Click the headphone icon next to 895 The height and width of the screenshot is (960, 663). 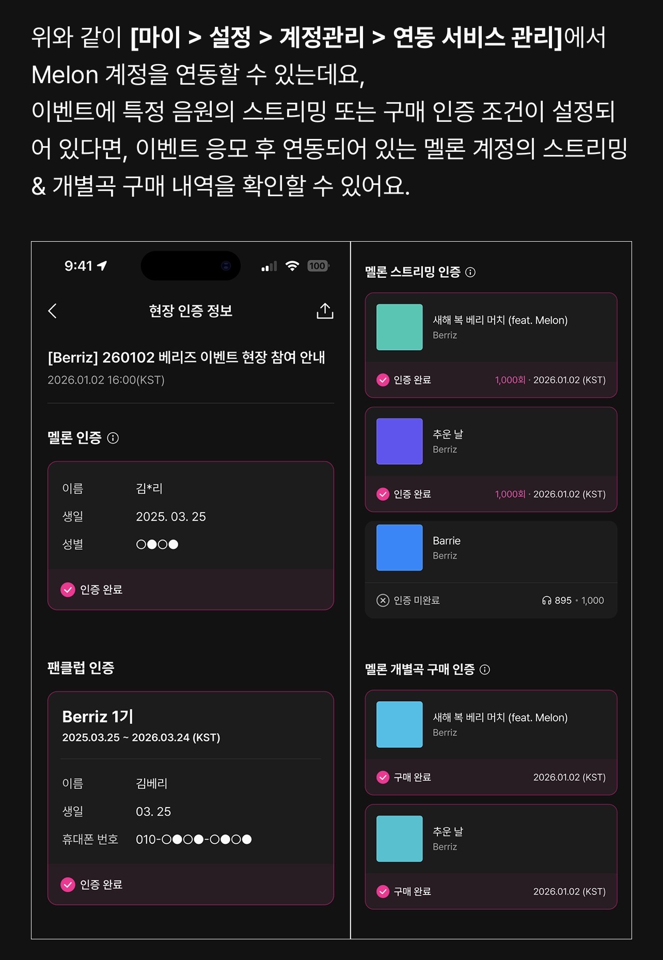click(546, 601)
